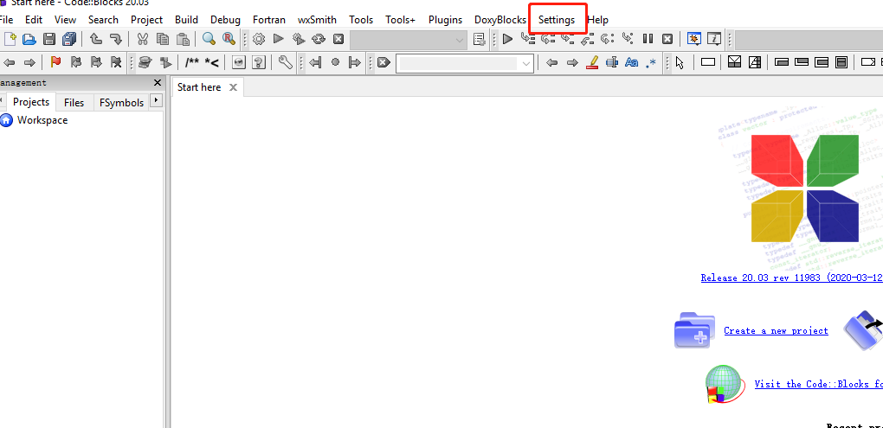Open Find with the magnifier icon
Viewport: 883px width, 428px height.
[209, 39]
